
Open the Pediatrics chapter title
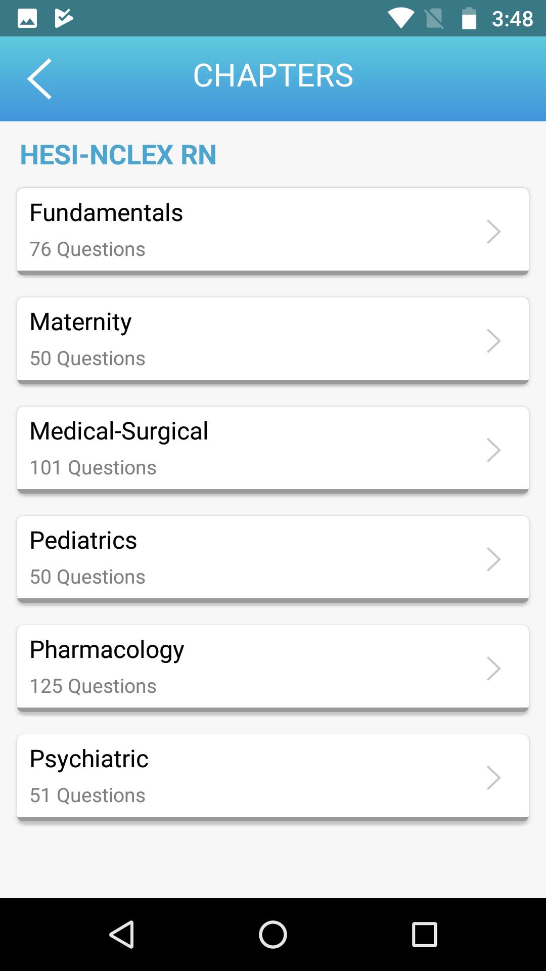click(x=83, y=541)
